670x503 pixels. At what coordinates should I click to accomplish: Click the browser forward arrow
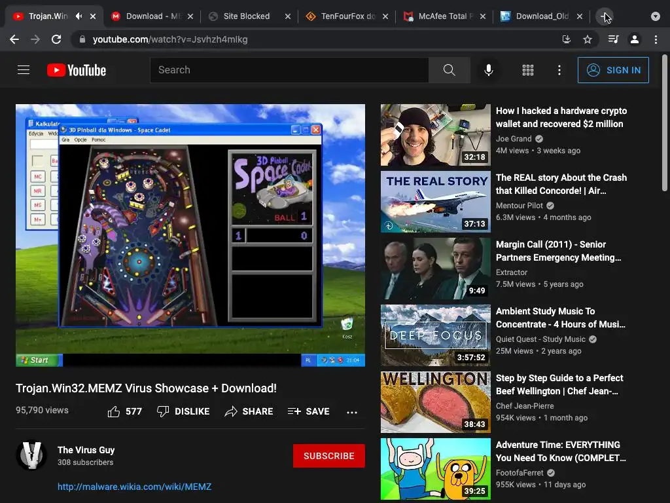(x=35, y=39)
